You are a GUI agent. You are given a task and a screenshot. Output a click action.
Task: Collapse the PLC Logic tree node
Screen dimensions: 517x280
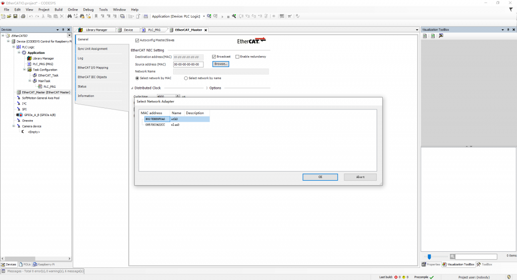click(x=14, y=47)
